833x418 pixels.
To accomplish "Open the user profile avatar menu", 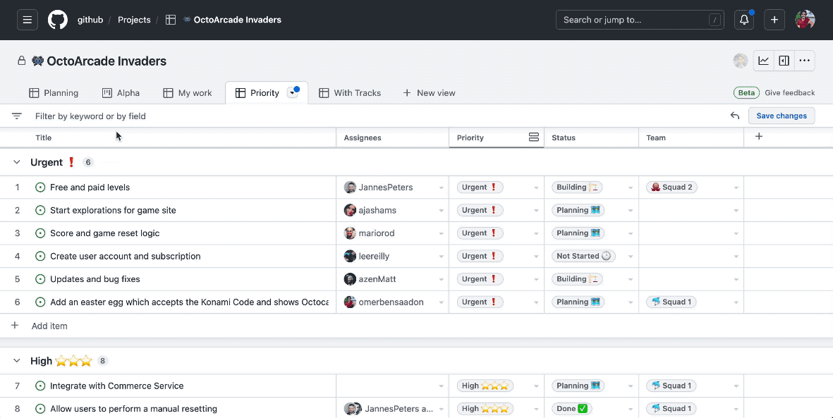I will coord(805,20).
